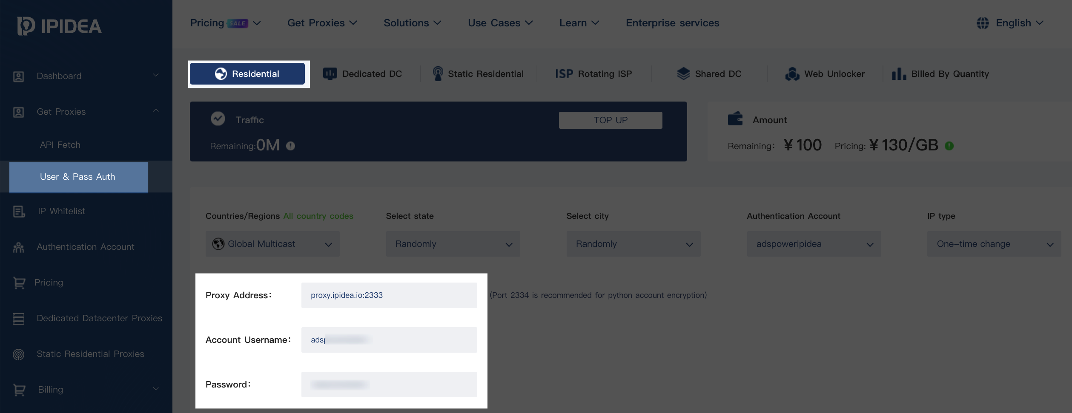Click the TOP UP button
Screen dimensions: 1072x413
pyautogui.click(x=611, y=120)
